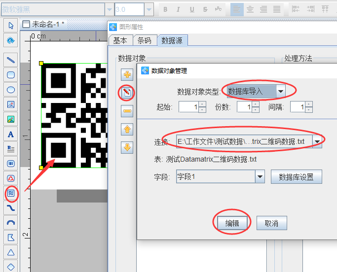Move data object up (orange arrow)
The height and width of the screenshot is (272, 337).
(x=127, y=129)
